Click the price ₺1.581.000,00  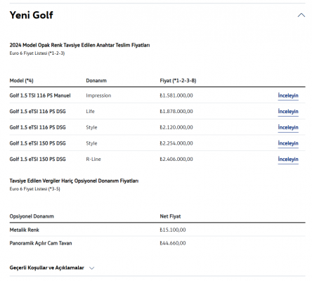176,96
